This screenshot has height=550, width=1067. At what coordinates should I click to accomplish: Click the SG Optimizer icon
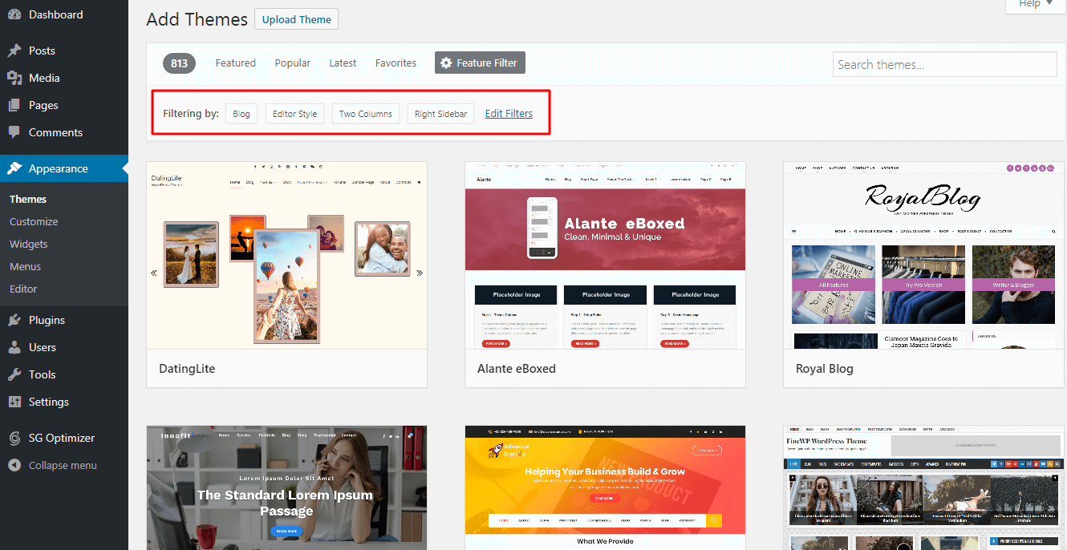(14, 438)
